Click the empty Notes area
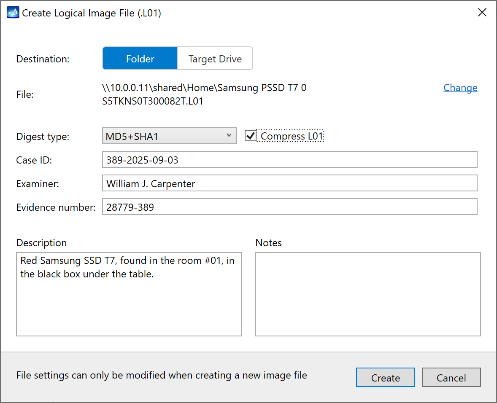The image size is (497, 403). click(367, 294)
